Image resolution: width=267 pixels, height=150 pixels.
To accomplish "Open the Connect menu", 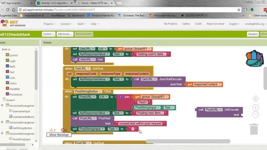I will tap(66, 24).
